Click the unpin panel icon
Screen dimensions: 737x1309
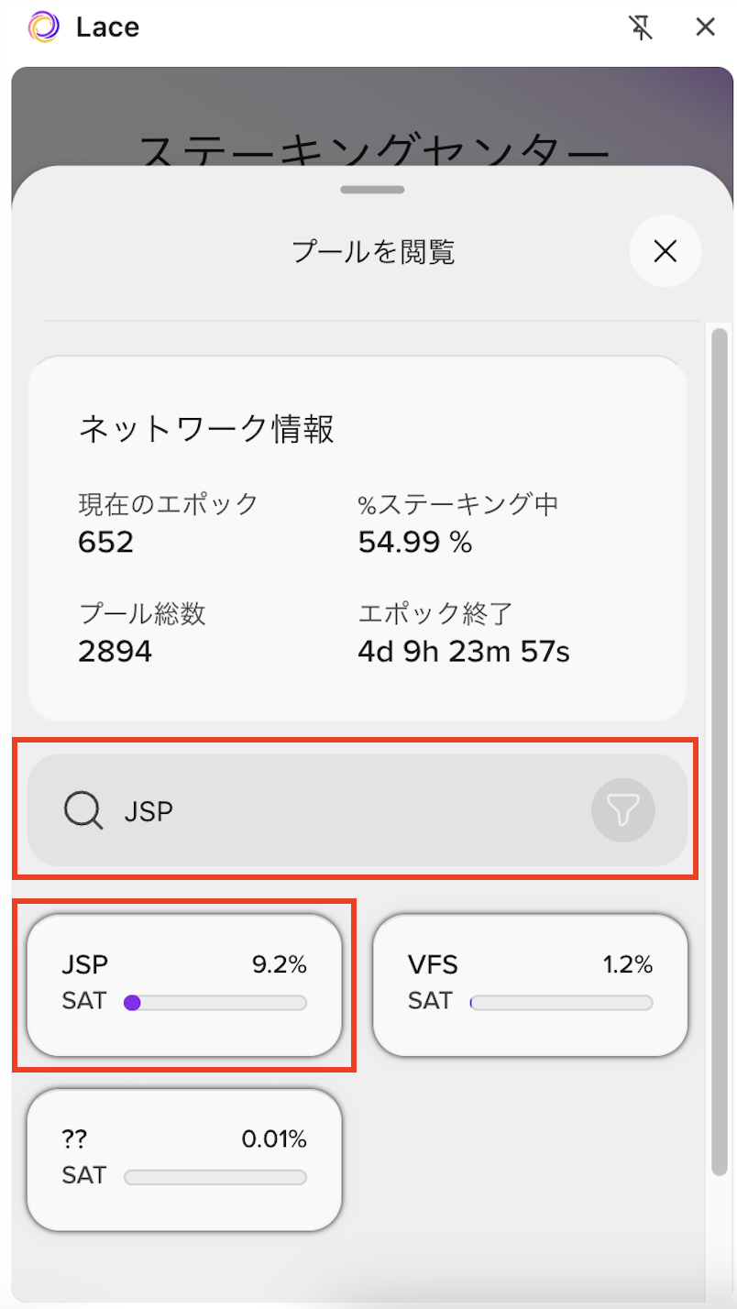tap(642, 27)
